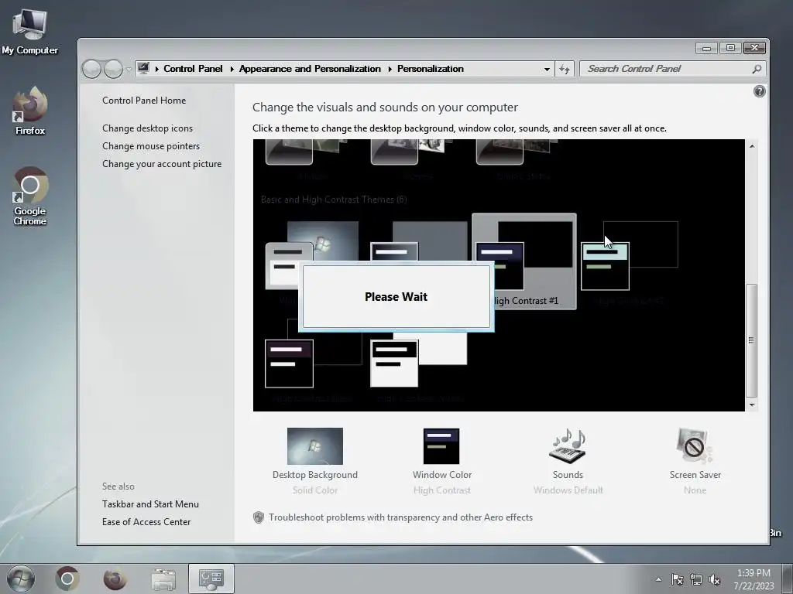Select High Contrast #2 theme
The height and width of the screenshot is (594, 793).
[629, 261]
